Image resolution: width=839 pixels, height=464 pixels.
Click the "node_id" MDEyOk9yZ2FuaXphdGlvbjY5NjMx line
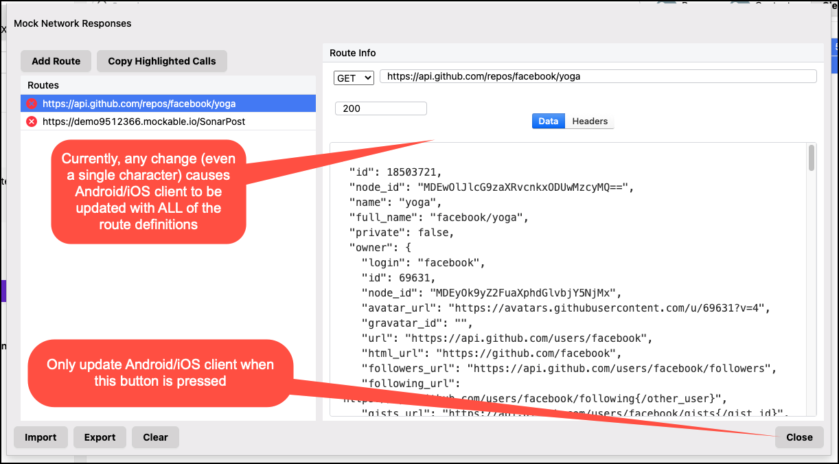[x=492, y=293]
